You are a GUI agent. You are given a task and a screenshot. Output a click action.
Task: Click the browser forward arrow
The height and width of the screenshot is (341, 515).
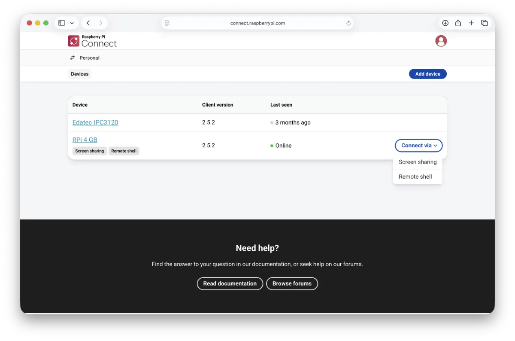(101, 23)
